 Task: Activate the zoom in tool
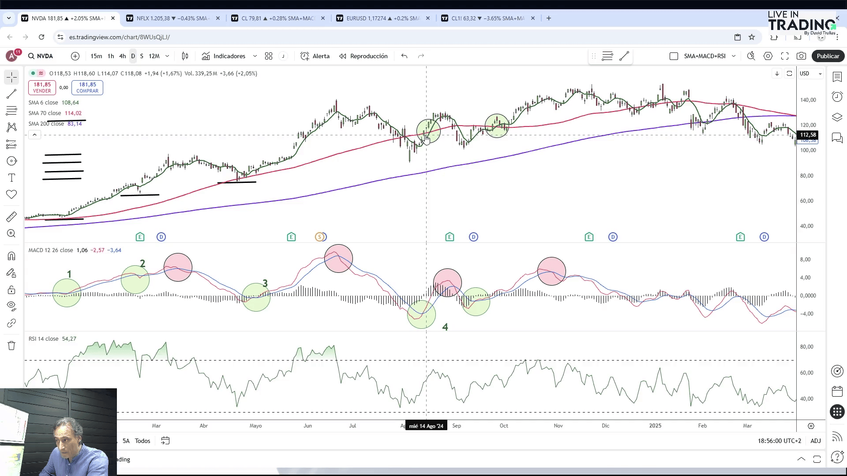pos(11,234)
